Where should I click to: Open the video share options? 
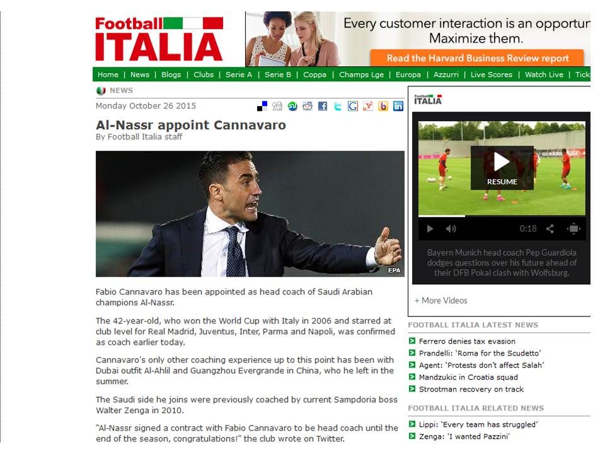pos(550,229)
